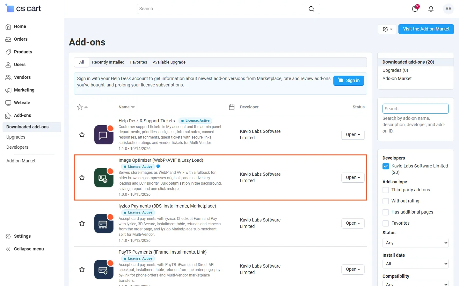
Task: Open the help icon with red badge
Action: [x=415, y=9]
